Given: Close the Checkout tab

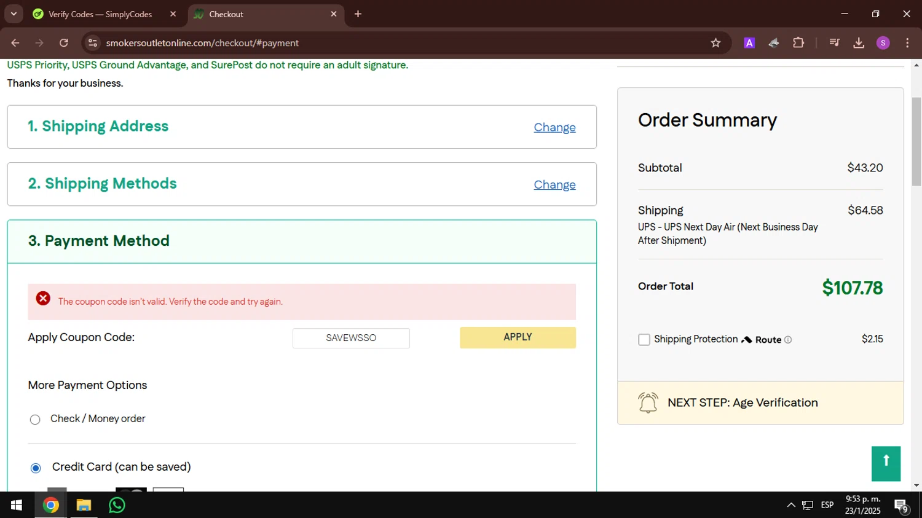Looking at the screenshot, I should pos(334,14).
